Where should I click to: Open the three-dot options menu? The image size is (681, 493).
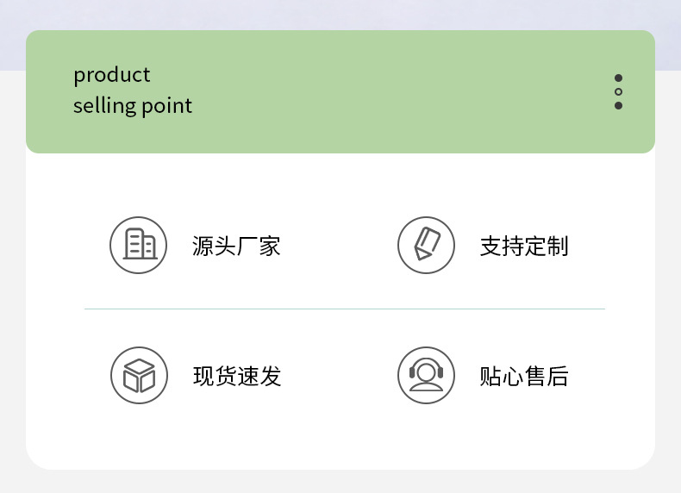click(x=618, y=91)
